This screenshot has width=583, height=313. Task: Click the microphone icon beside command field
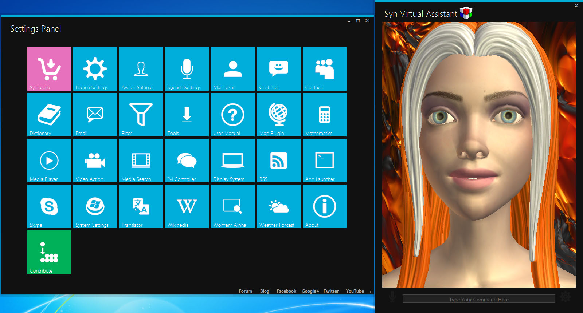[392, 297]
